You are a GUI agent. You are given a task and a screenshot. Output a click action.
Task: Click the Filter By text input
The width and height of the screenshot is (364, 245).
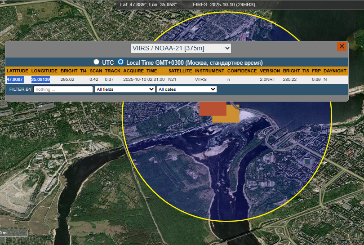(x=63, y=89)
